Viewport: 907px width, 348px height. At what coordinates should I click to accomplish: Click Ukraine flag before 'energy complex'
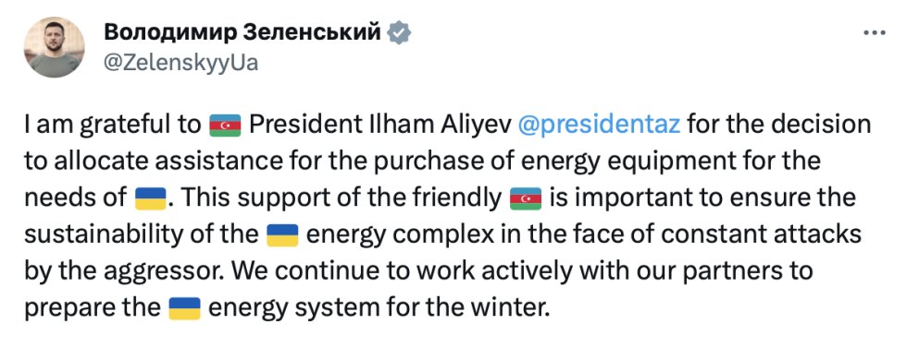(x=281, y=235)
